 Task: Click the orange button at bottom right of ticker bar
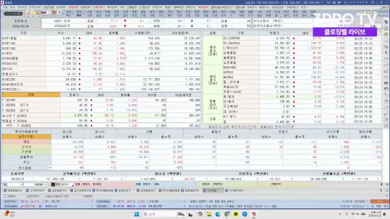click(x=379, y=201)
